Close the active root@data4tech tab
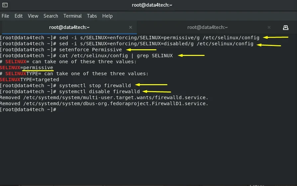The width and height of the screenshot is (297, 186). click(131, 27)
